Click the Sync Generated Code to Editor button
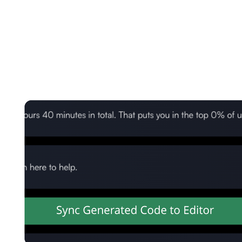Image resolution: width=242 pixels, height=242 pixels. 135,211
